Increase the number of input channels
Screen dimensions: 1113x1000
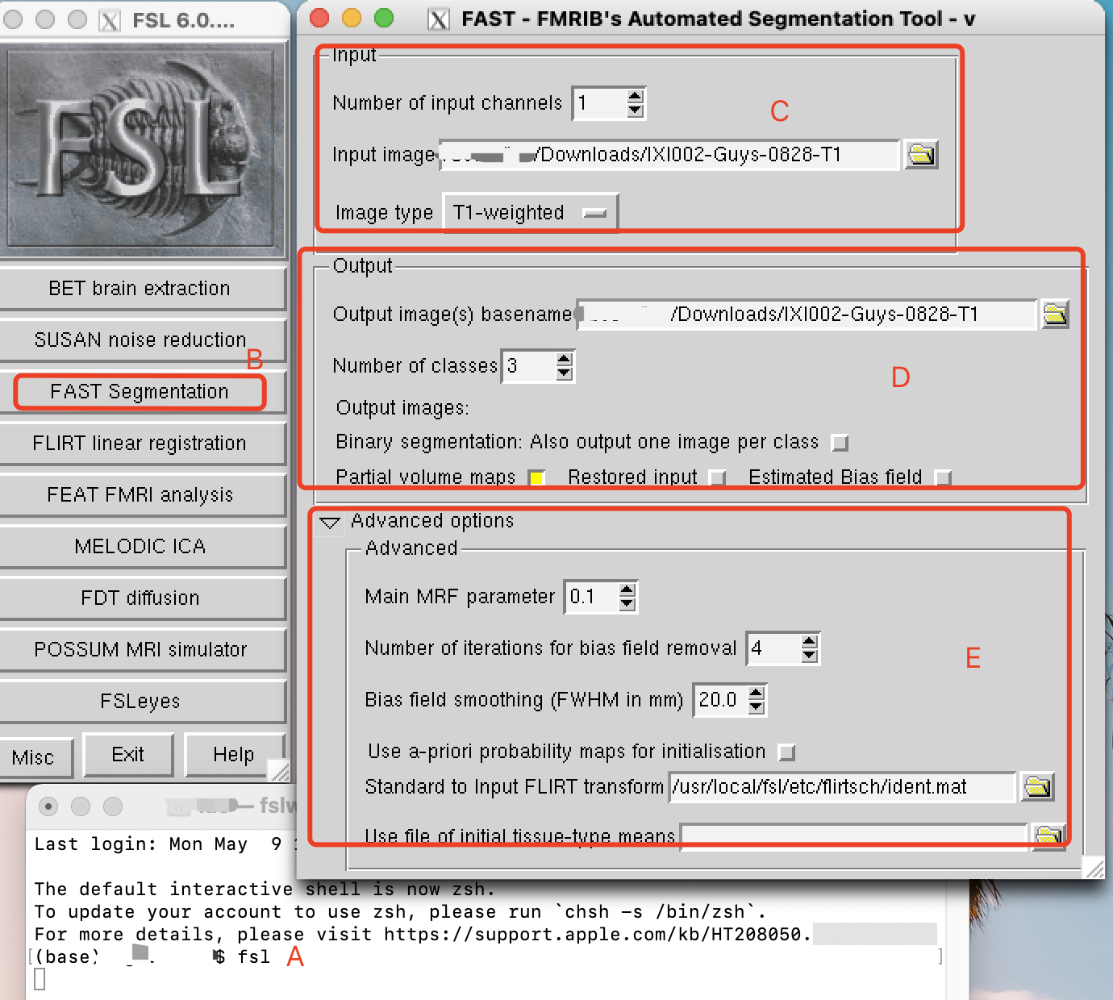click(636, 96)
